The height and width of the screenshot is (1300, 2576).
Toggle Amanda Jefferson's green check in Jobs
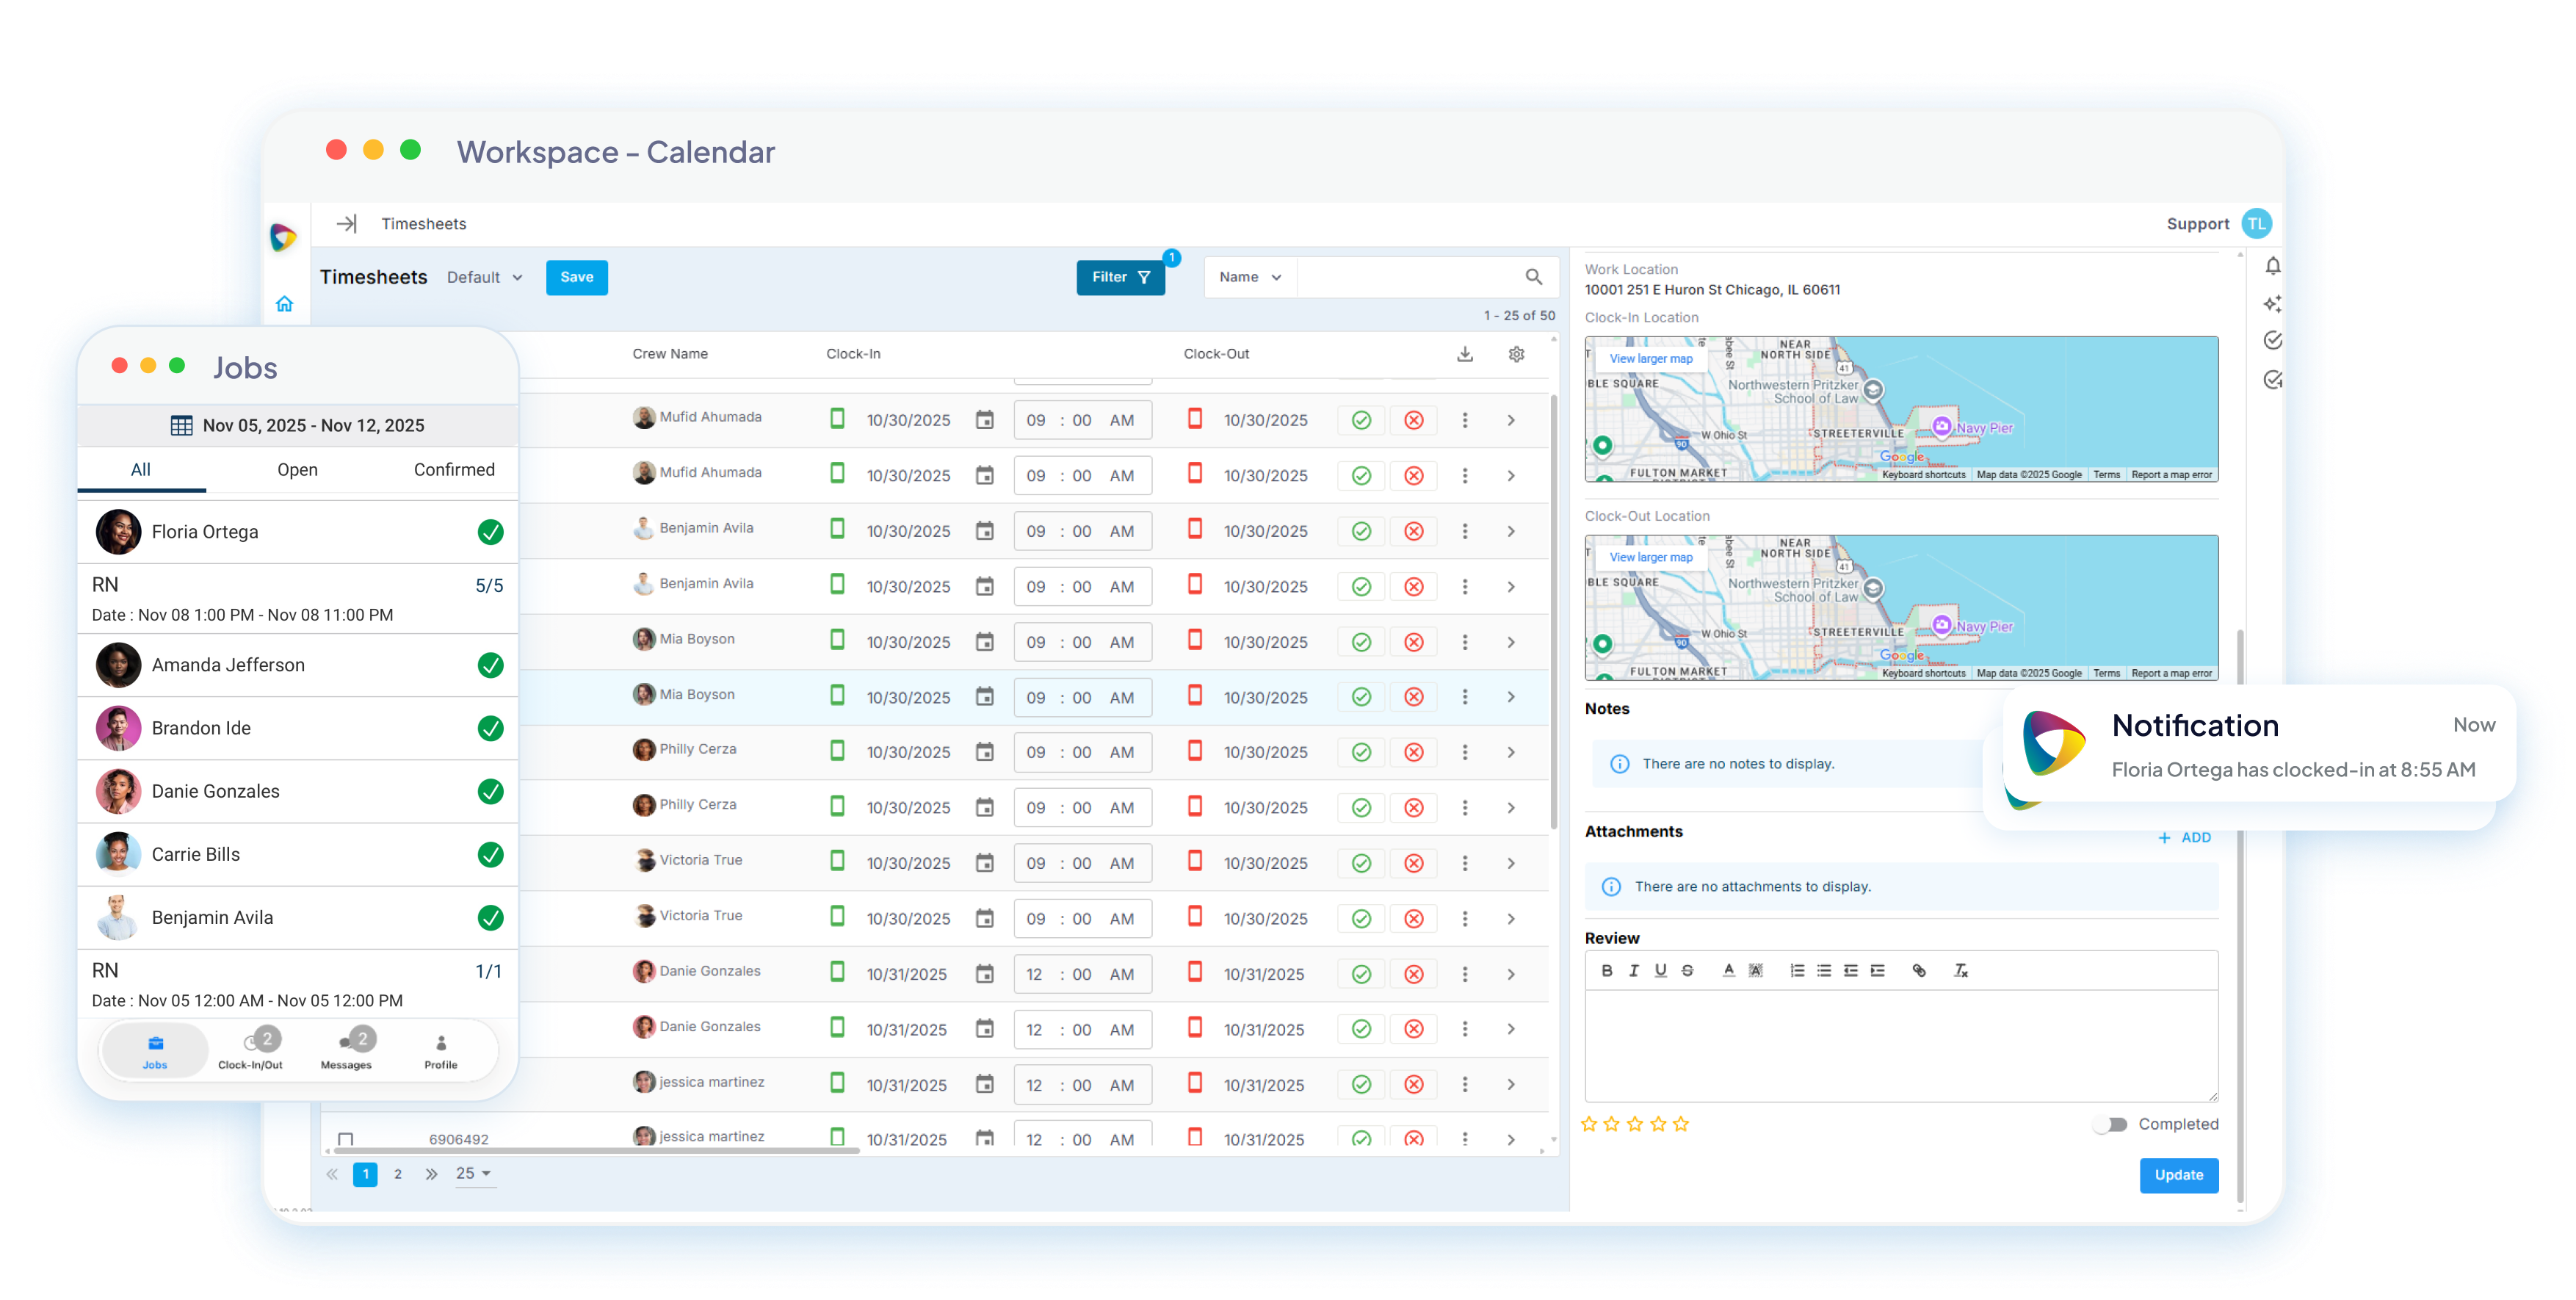tap(490, 665)
